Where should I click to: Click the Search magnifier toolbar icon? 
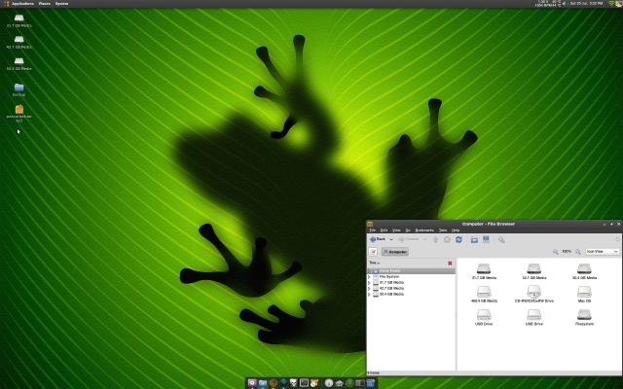pos(501,240)
